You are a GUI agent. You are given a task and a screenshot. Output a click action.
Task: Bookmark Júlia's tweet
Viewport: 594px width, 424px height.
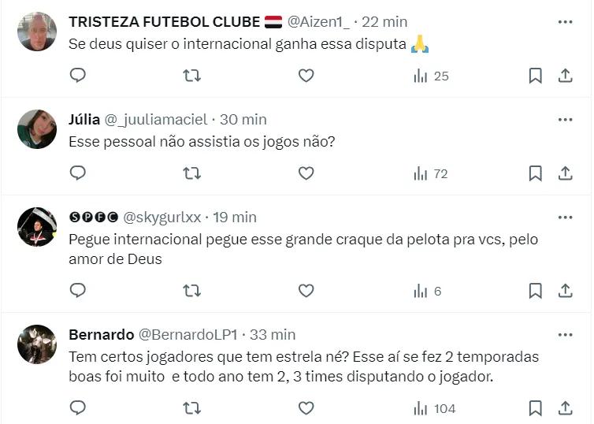pos(535,173)
